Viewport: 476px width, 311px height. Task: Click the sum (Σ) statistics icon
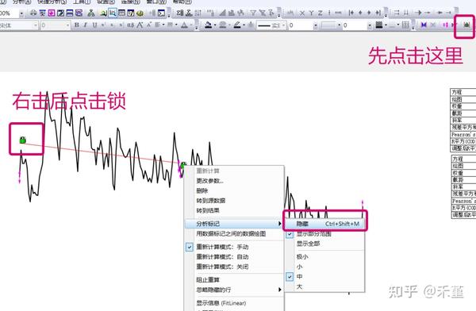[180, 13]
